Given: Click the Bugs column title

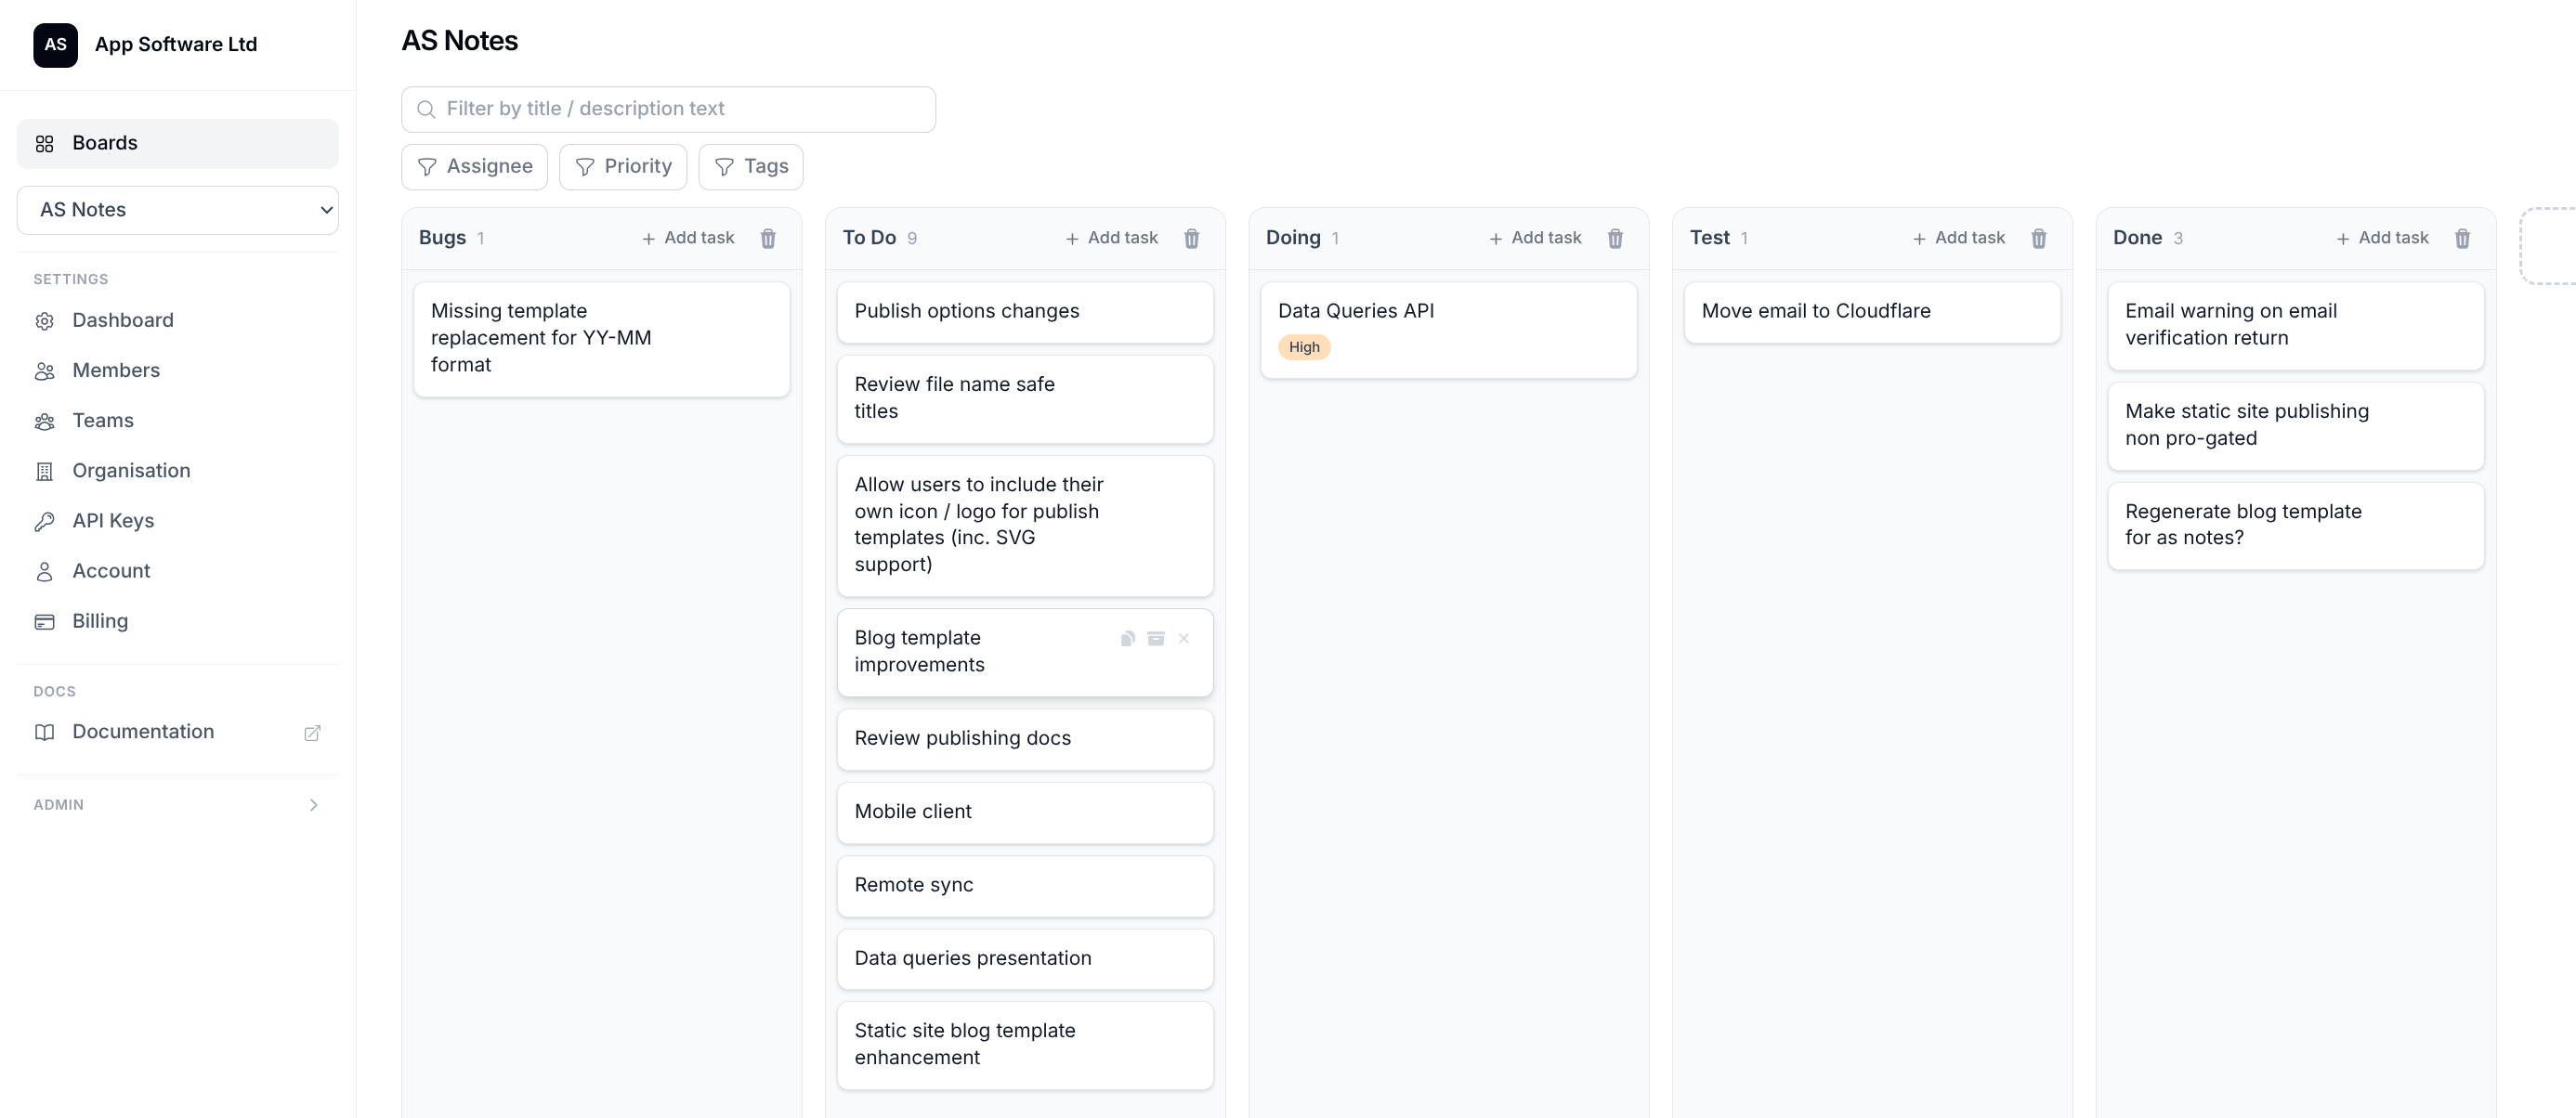Looking at the screenshot, I should click(x=442, y=238).
